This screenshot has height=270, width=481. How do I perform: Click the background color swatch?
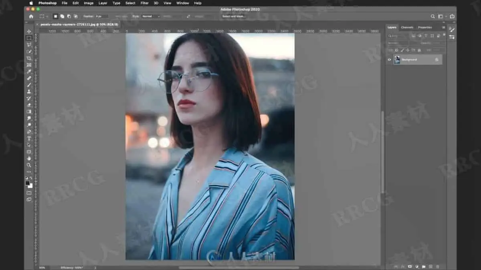coord(30,186)
